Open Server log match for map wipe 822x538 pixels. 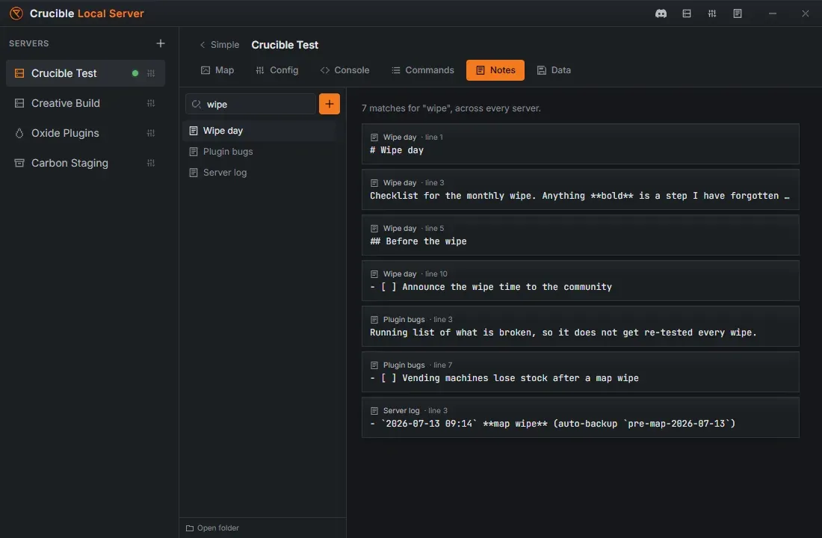tap(581, 418)
